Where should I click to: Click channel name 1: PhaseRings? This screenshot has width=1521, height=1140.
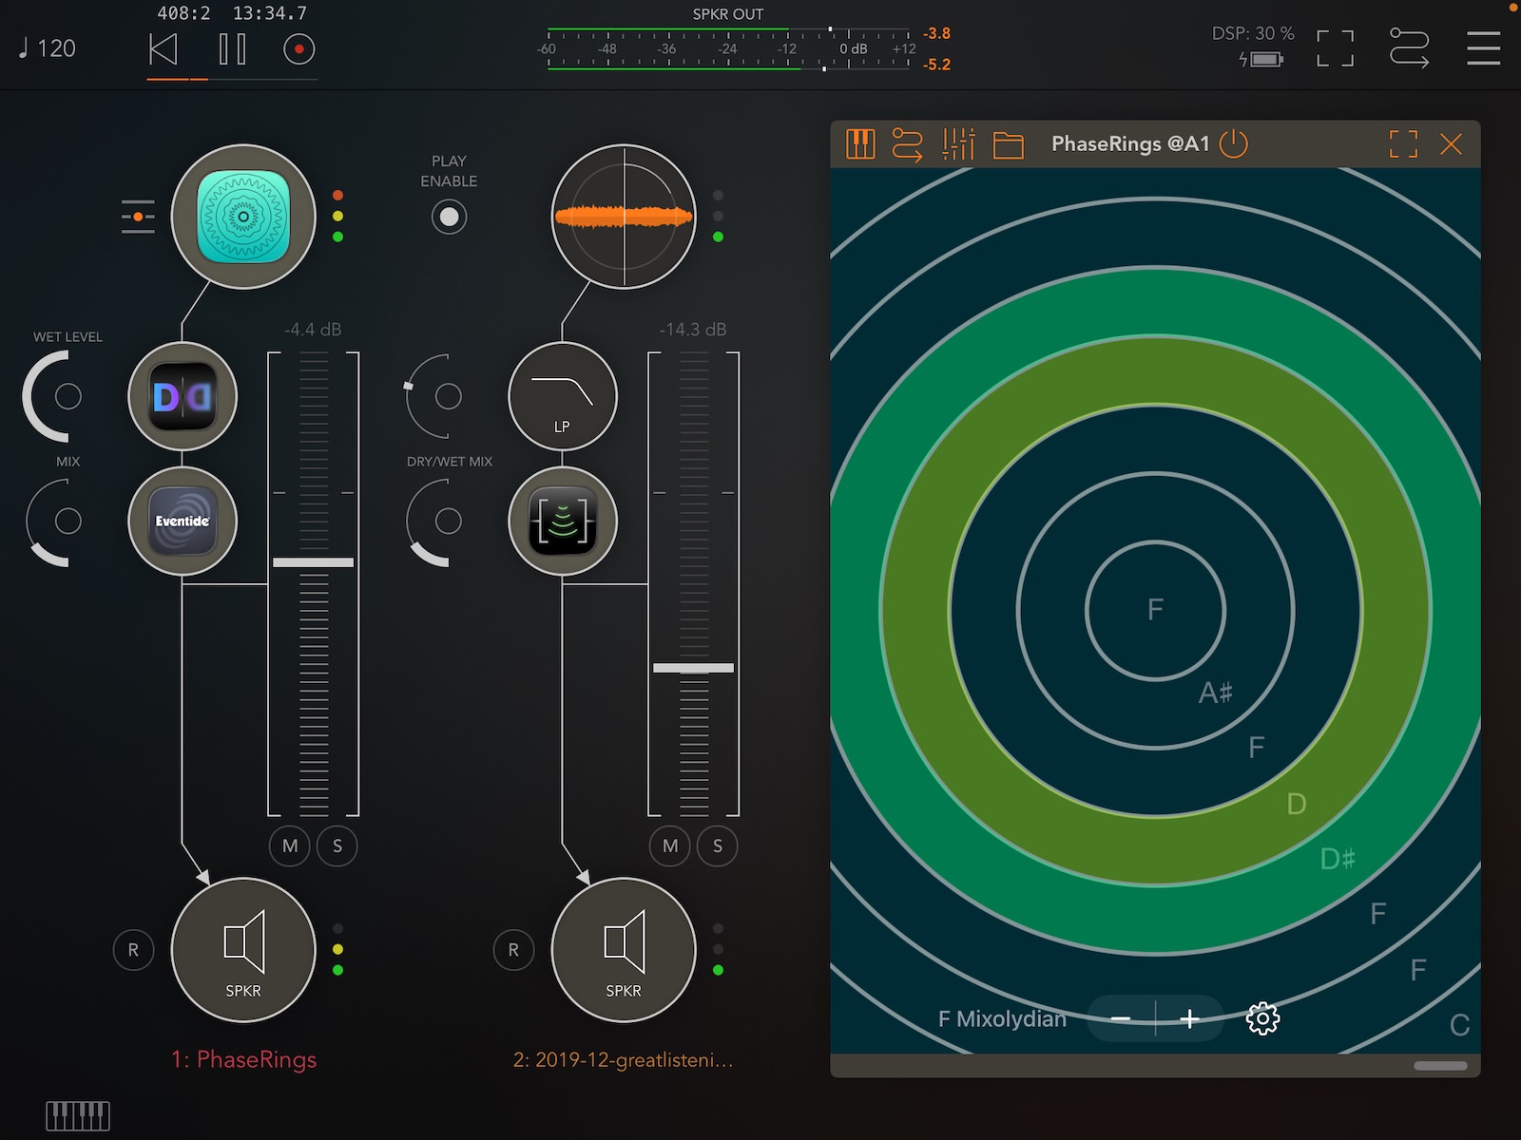pyautogui.click(x=243, y=1059)
